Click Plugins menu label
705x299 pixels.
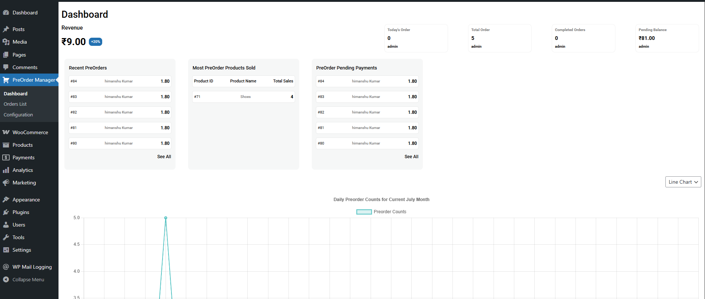[21, 212]
